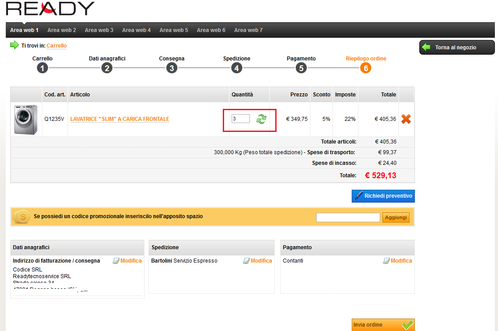
Task: Click article code Q1235V
Action: point(54,119)
